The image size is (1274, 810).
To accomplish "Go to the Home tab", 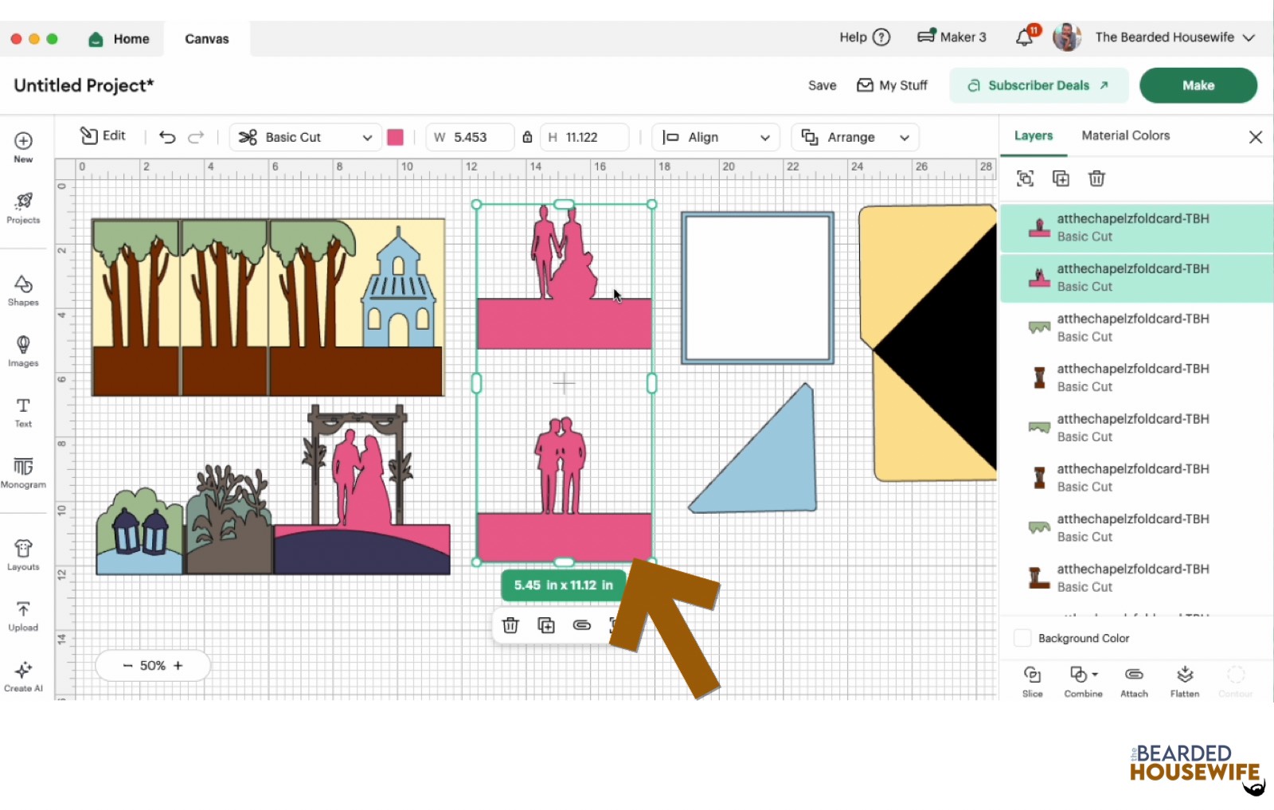I will (119, 38).
